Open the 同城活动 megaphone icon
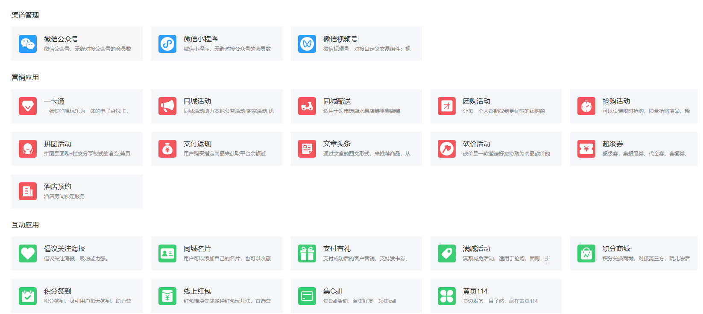703x314 pixels. pyautogui.click(x=167, y=106)
